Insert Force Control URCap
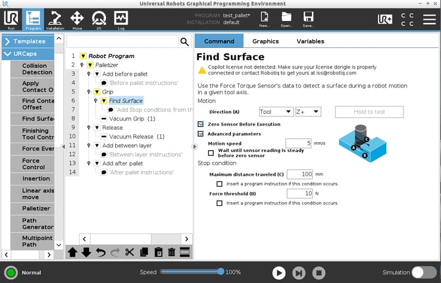This screenshot has width=441, height=283. [x=32, y=164]
